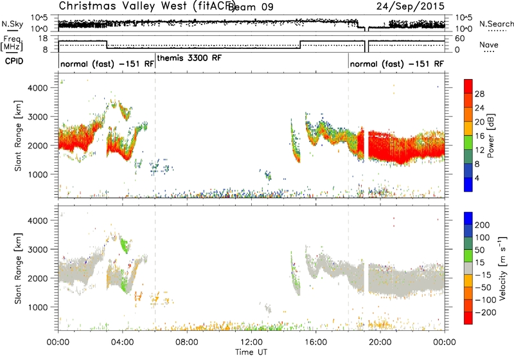Click the '1000' tick on velocity panel axis
The image size is (514, 356).
tap(37, 307)
